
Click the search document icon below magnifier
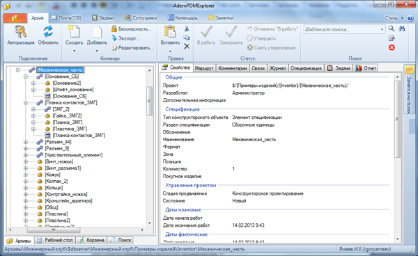(x=392, y=38)
